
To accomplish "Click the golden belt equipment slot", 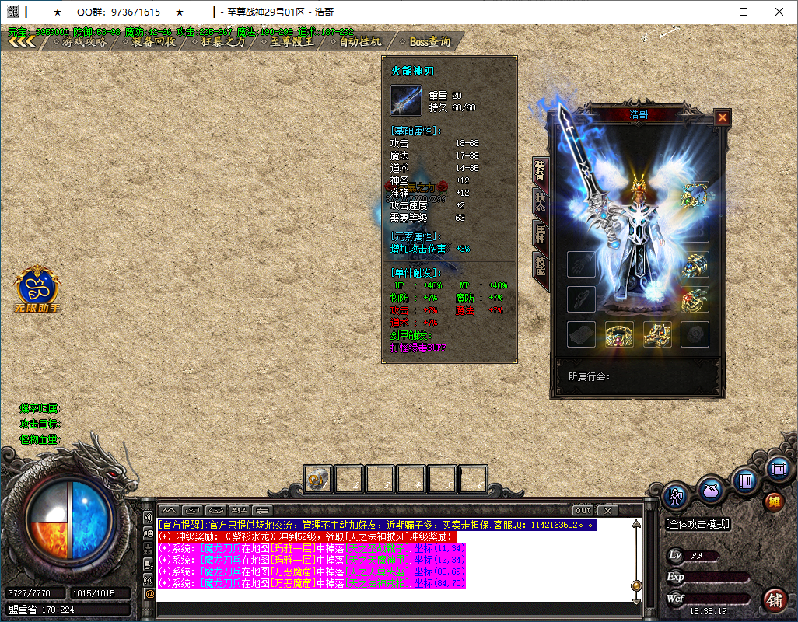I will coord(619,334).
